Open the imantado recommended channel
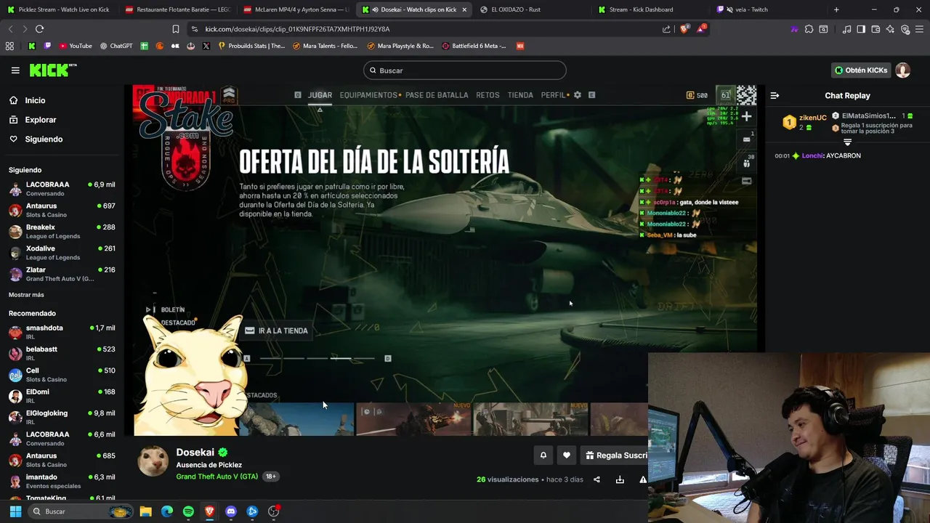Viewport: 930px width, 523px height. [62, 482]
